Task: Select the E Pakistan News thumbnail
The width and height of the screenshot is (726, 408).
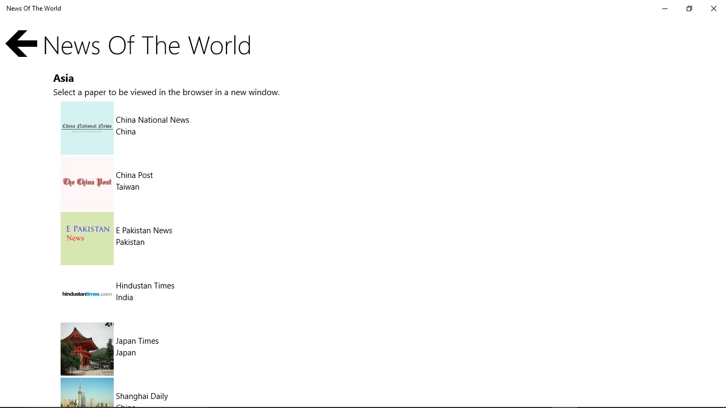Action: (x=87, y=239)
